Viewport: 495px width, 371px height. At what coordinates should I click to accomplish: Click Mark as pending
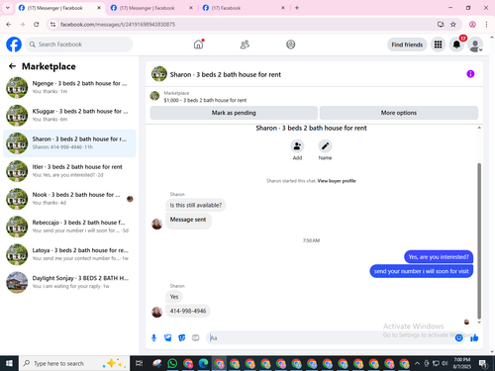click(234, 113)
